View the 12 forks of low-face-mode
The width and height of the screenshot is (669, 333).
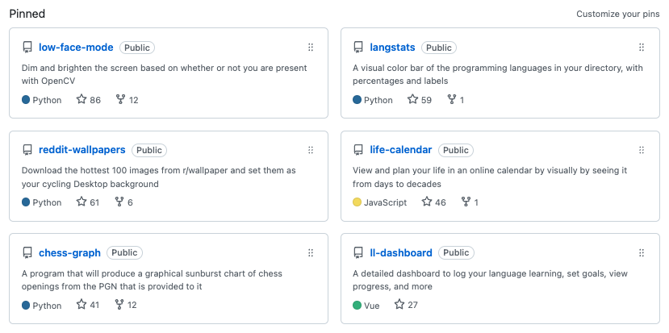[x=128, y=100]
